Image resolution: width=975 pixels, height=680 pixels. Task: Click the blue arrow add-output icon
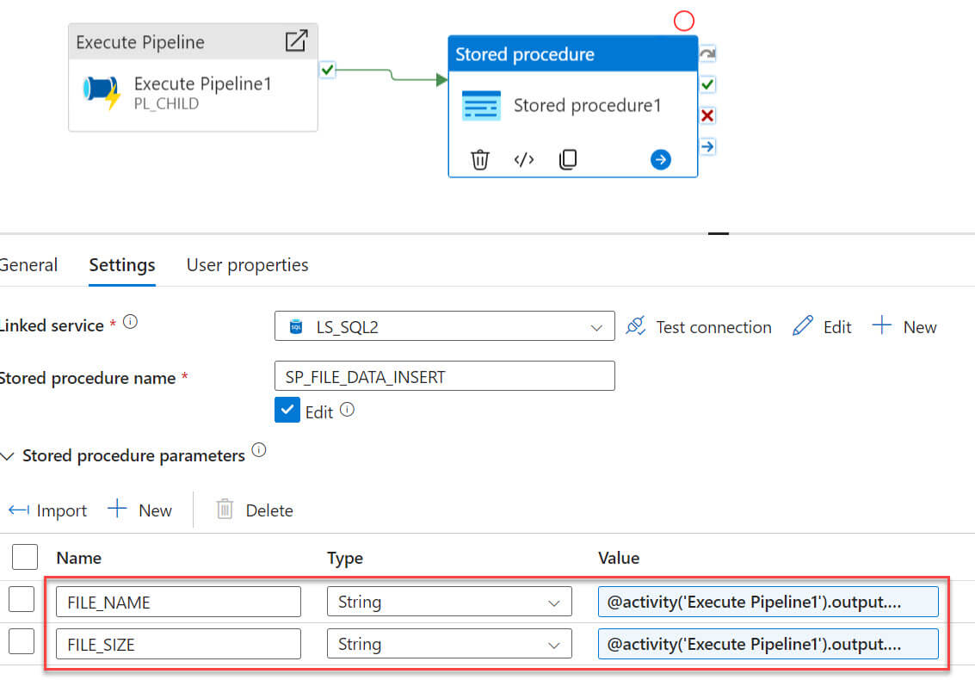click(x=660, y=159)
